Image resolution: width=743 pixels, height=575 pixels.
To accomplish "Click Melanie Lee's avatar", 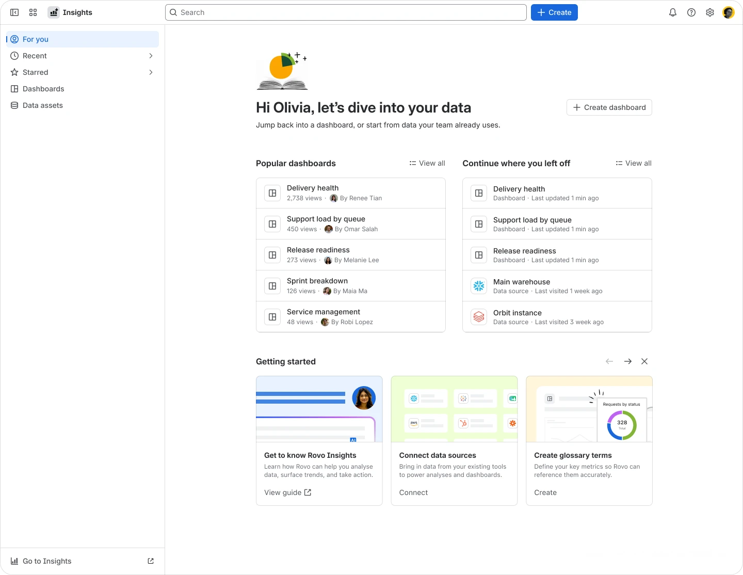I will [328, 260].
